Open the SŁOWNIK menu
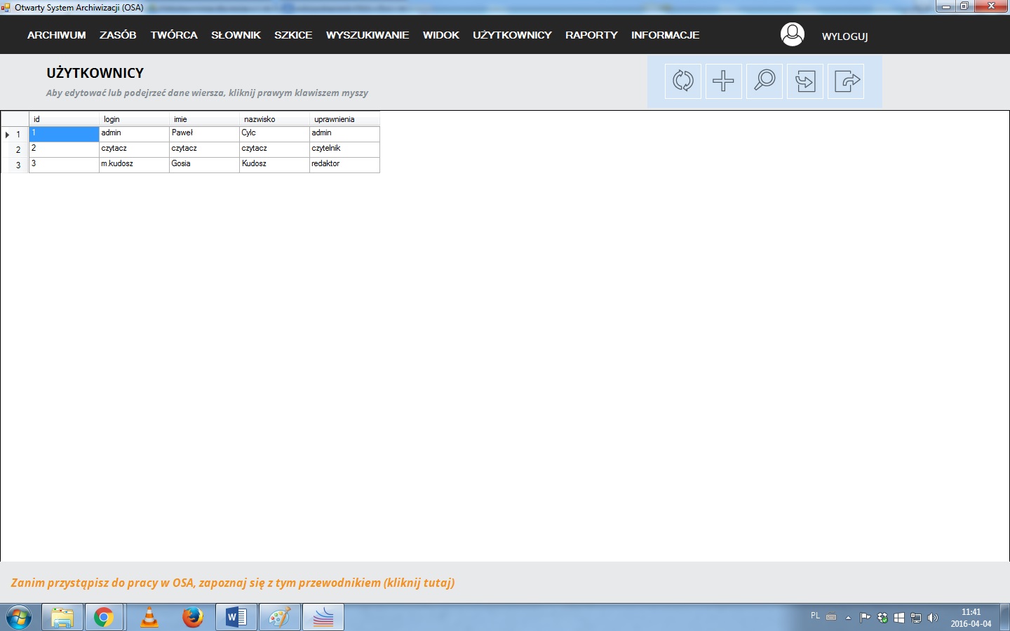 click(236, 35)
